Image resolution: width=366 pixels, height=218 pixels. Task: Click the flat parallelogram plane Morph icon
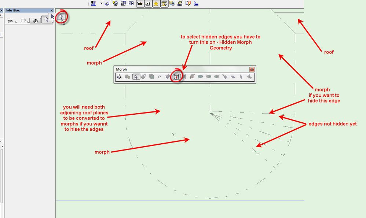point(233,77)
